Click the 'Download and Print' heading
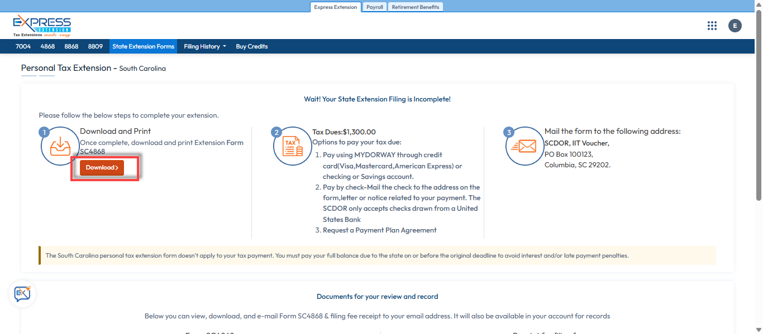The width and height of the screenshot is (763, 334). pos(116,132)
